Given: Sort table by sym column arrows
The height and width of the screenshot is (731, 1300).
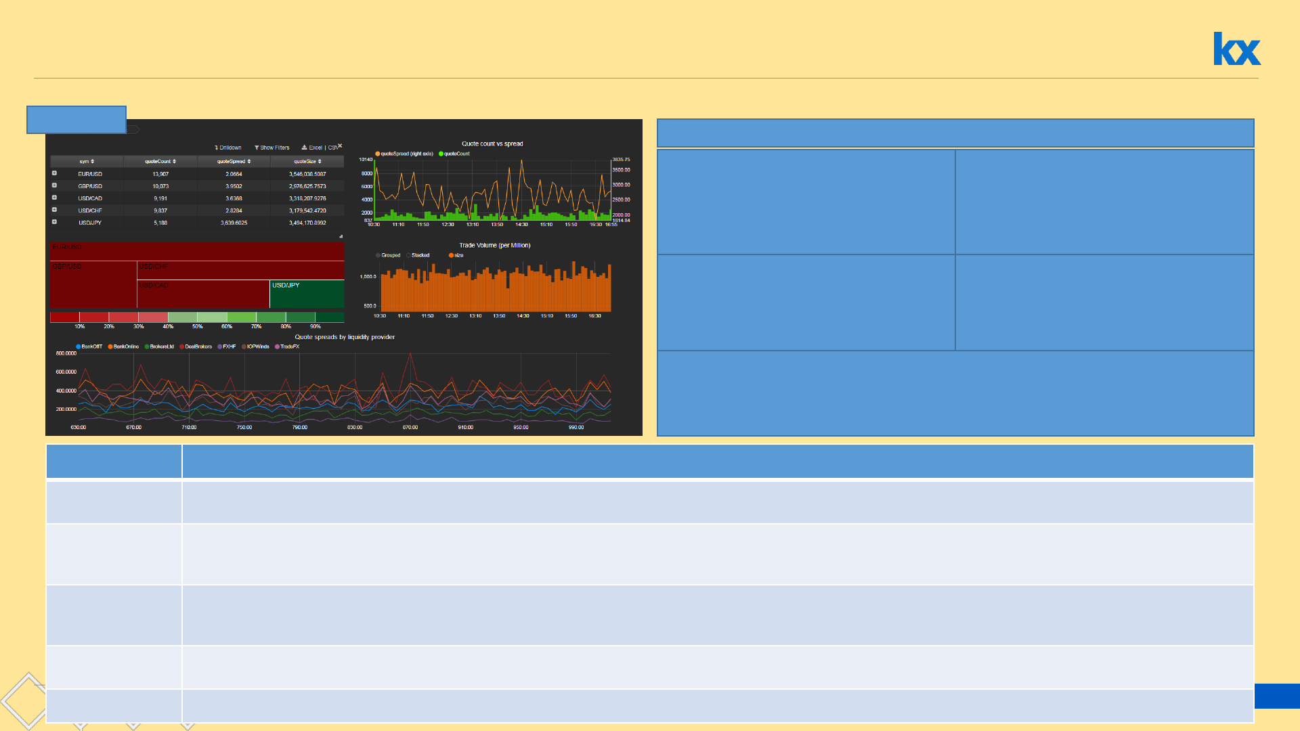Looking at the screenshot, I should (x=92, y=162).
